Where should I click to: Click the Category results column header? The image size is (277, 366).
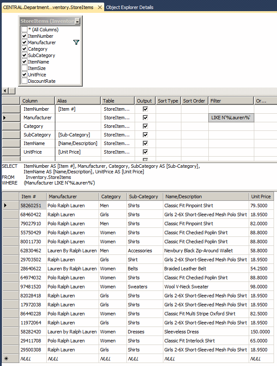tap(113, 197)
